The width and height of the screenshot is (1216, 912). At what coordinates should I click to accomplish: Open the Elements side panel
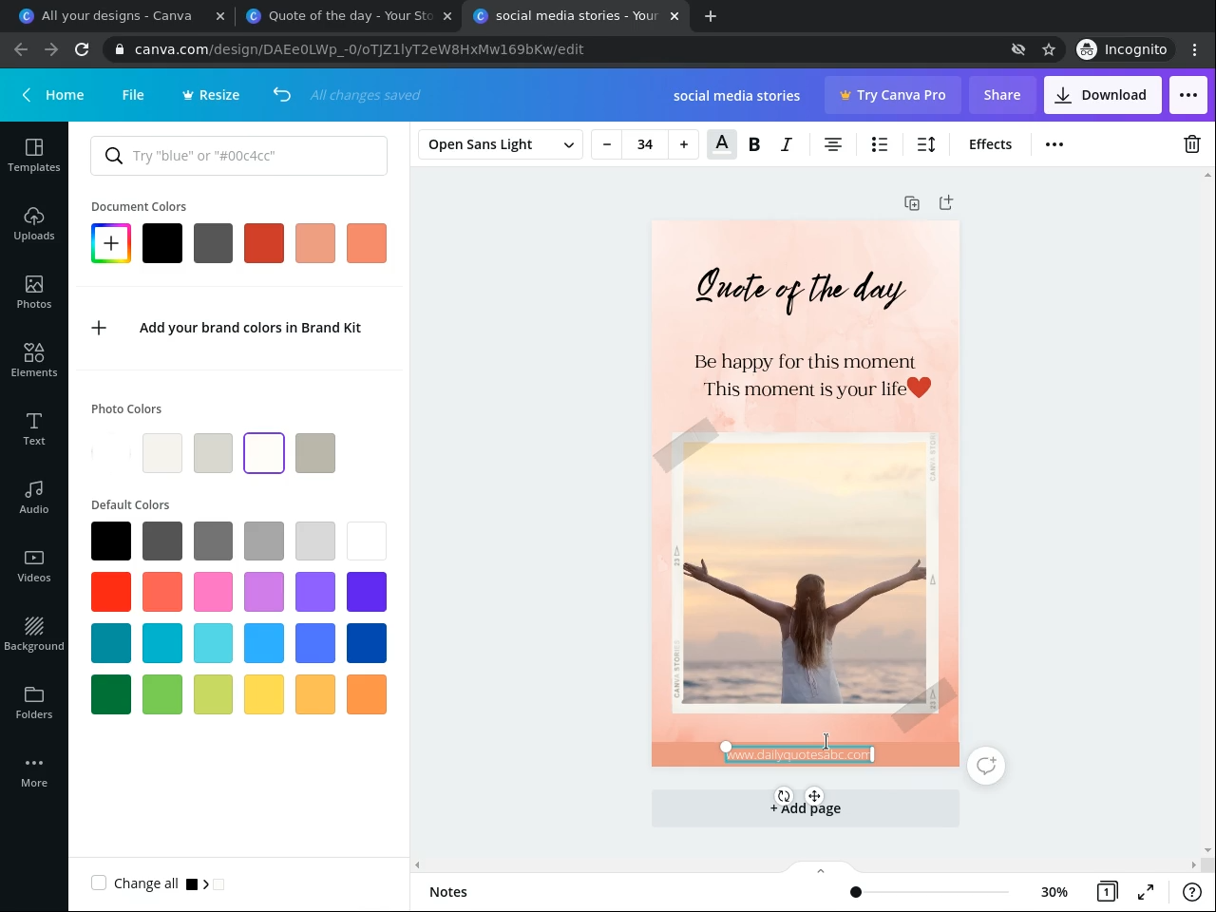pyautogui.click(x=34, y=360)
